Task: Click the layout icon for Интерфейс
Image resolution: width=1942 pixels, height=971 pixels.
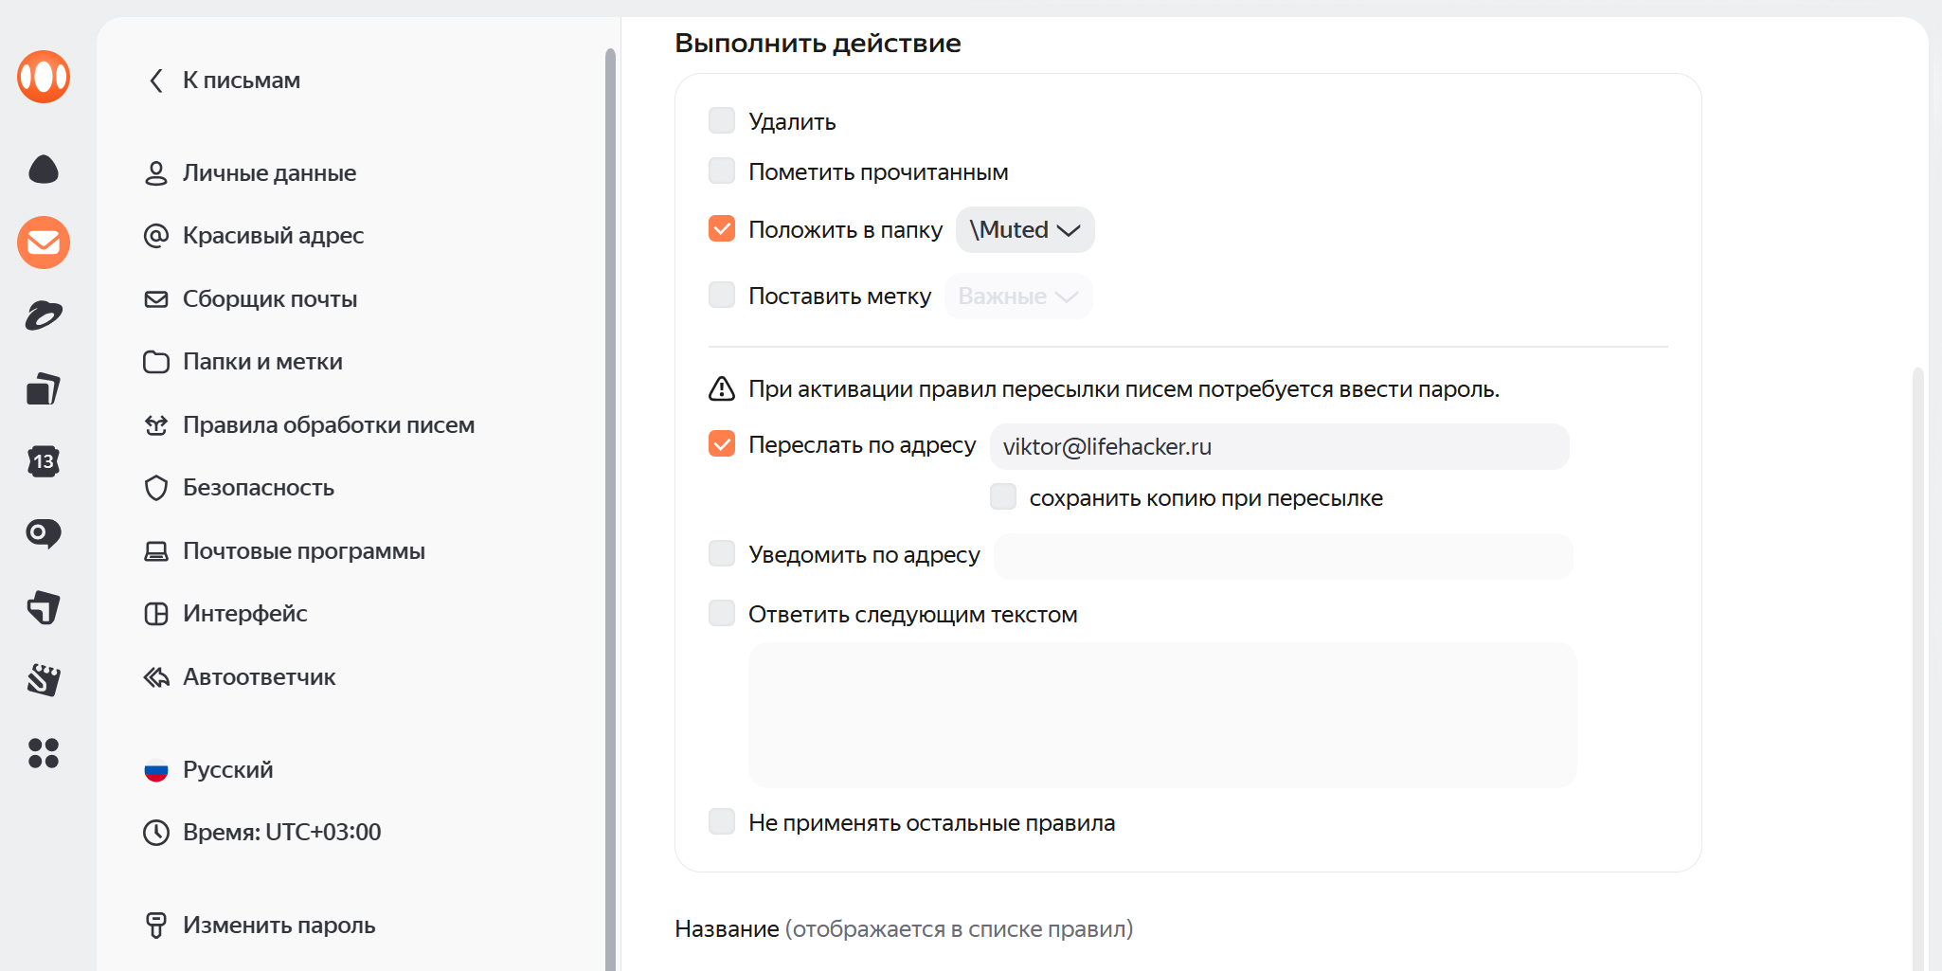Action: pos(156,614)
